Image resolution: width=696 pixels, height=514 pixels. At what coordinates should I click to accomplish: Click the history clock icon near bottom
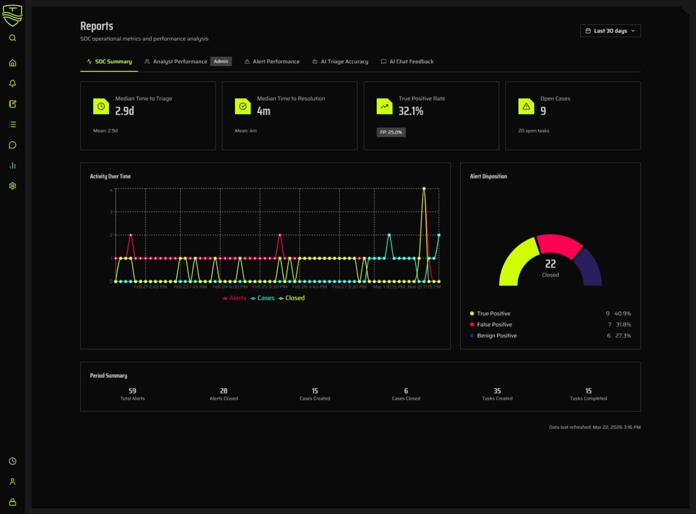[13, 461]
